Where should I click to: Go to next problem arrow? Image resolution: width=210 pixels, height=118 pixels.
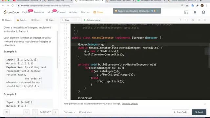[x=55, y=112]
